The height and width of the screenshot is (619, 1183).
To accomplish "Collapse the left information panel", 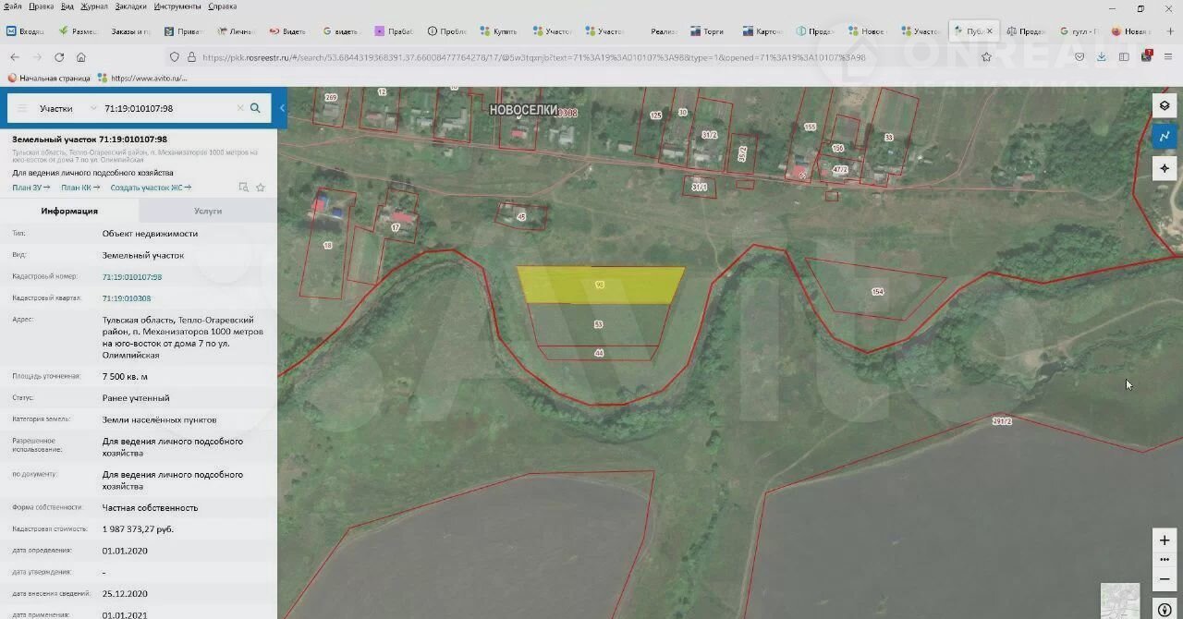I will [x=282, y=108].
